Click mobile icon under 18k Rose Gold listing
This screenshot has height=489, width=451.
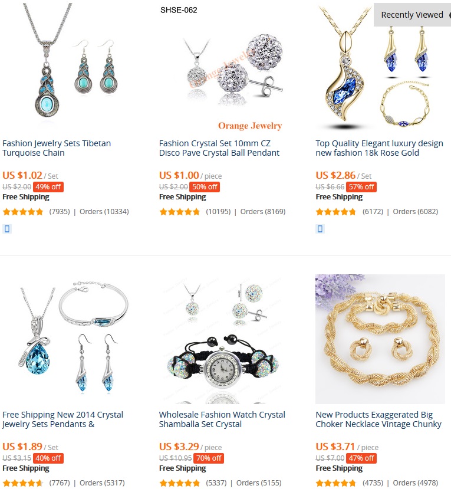tap(320, 229)
